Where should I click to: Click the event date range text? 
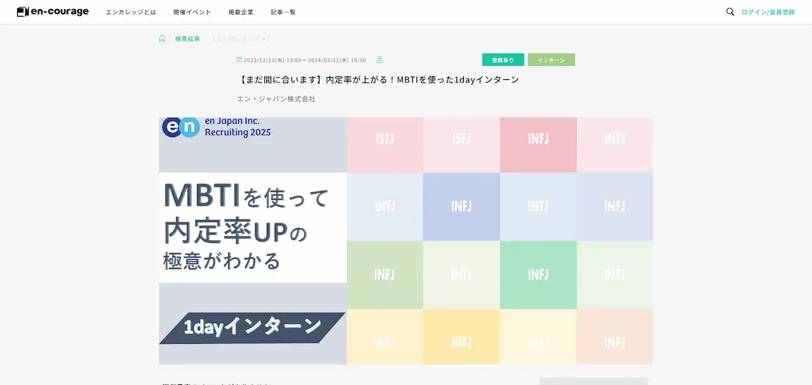point(305,60)
